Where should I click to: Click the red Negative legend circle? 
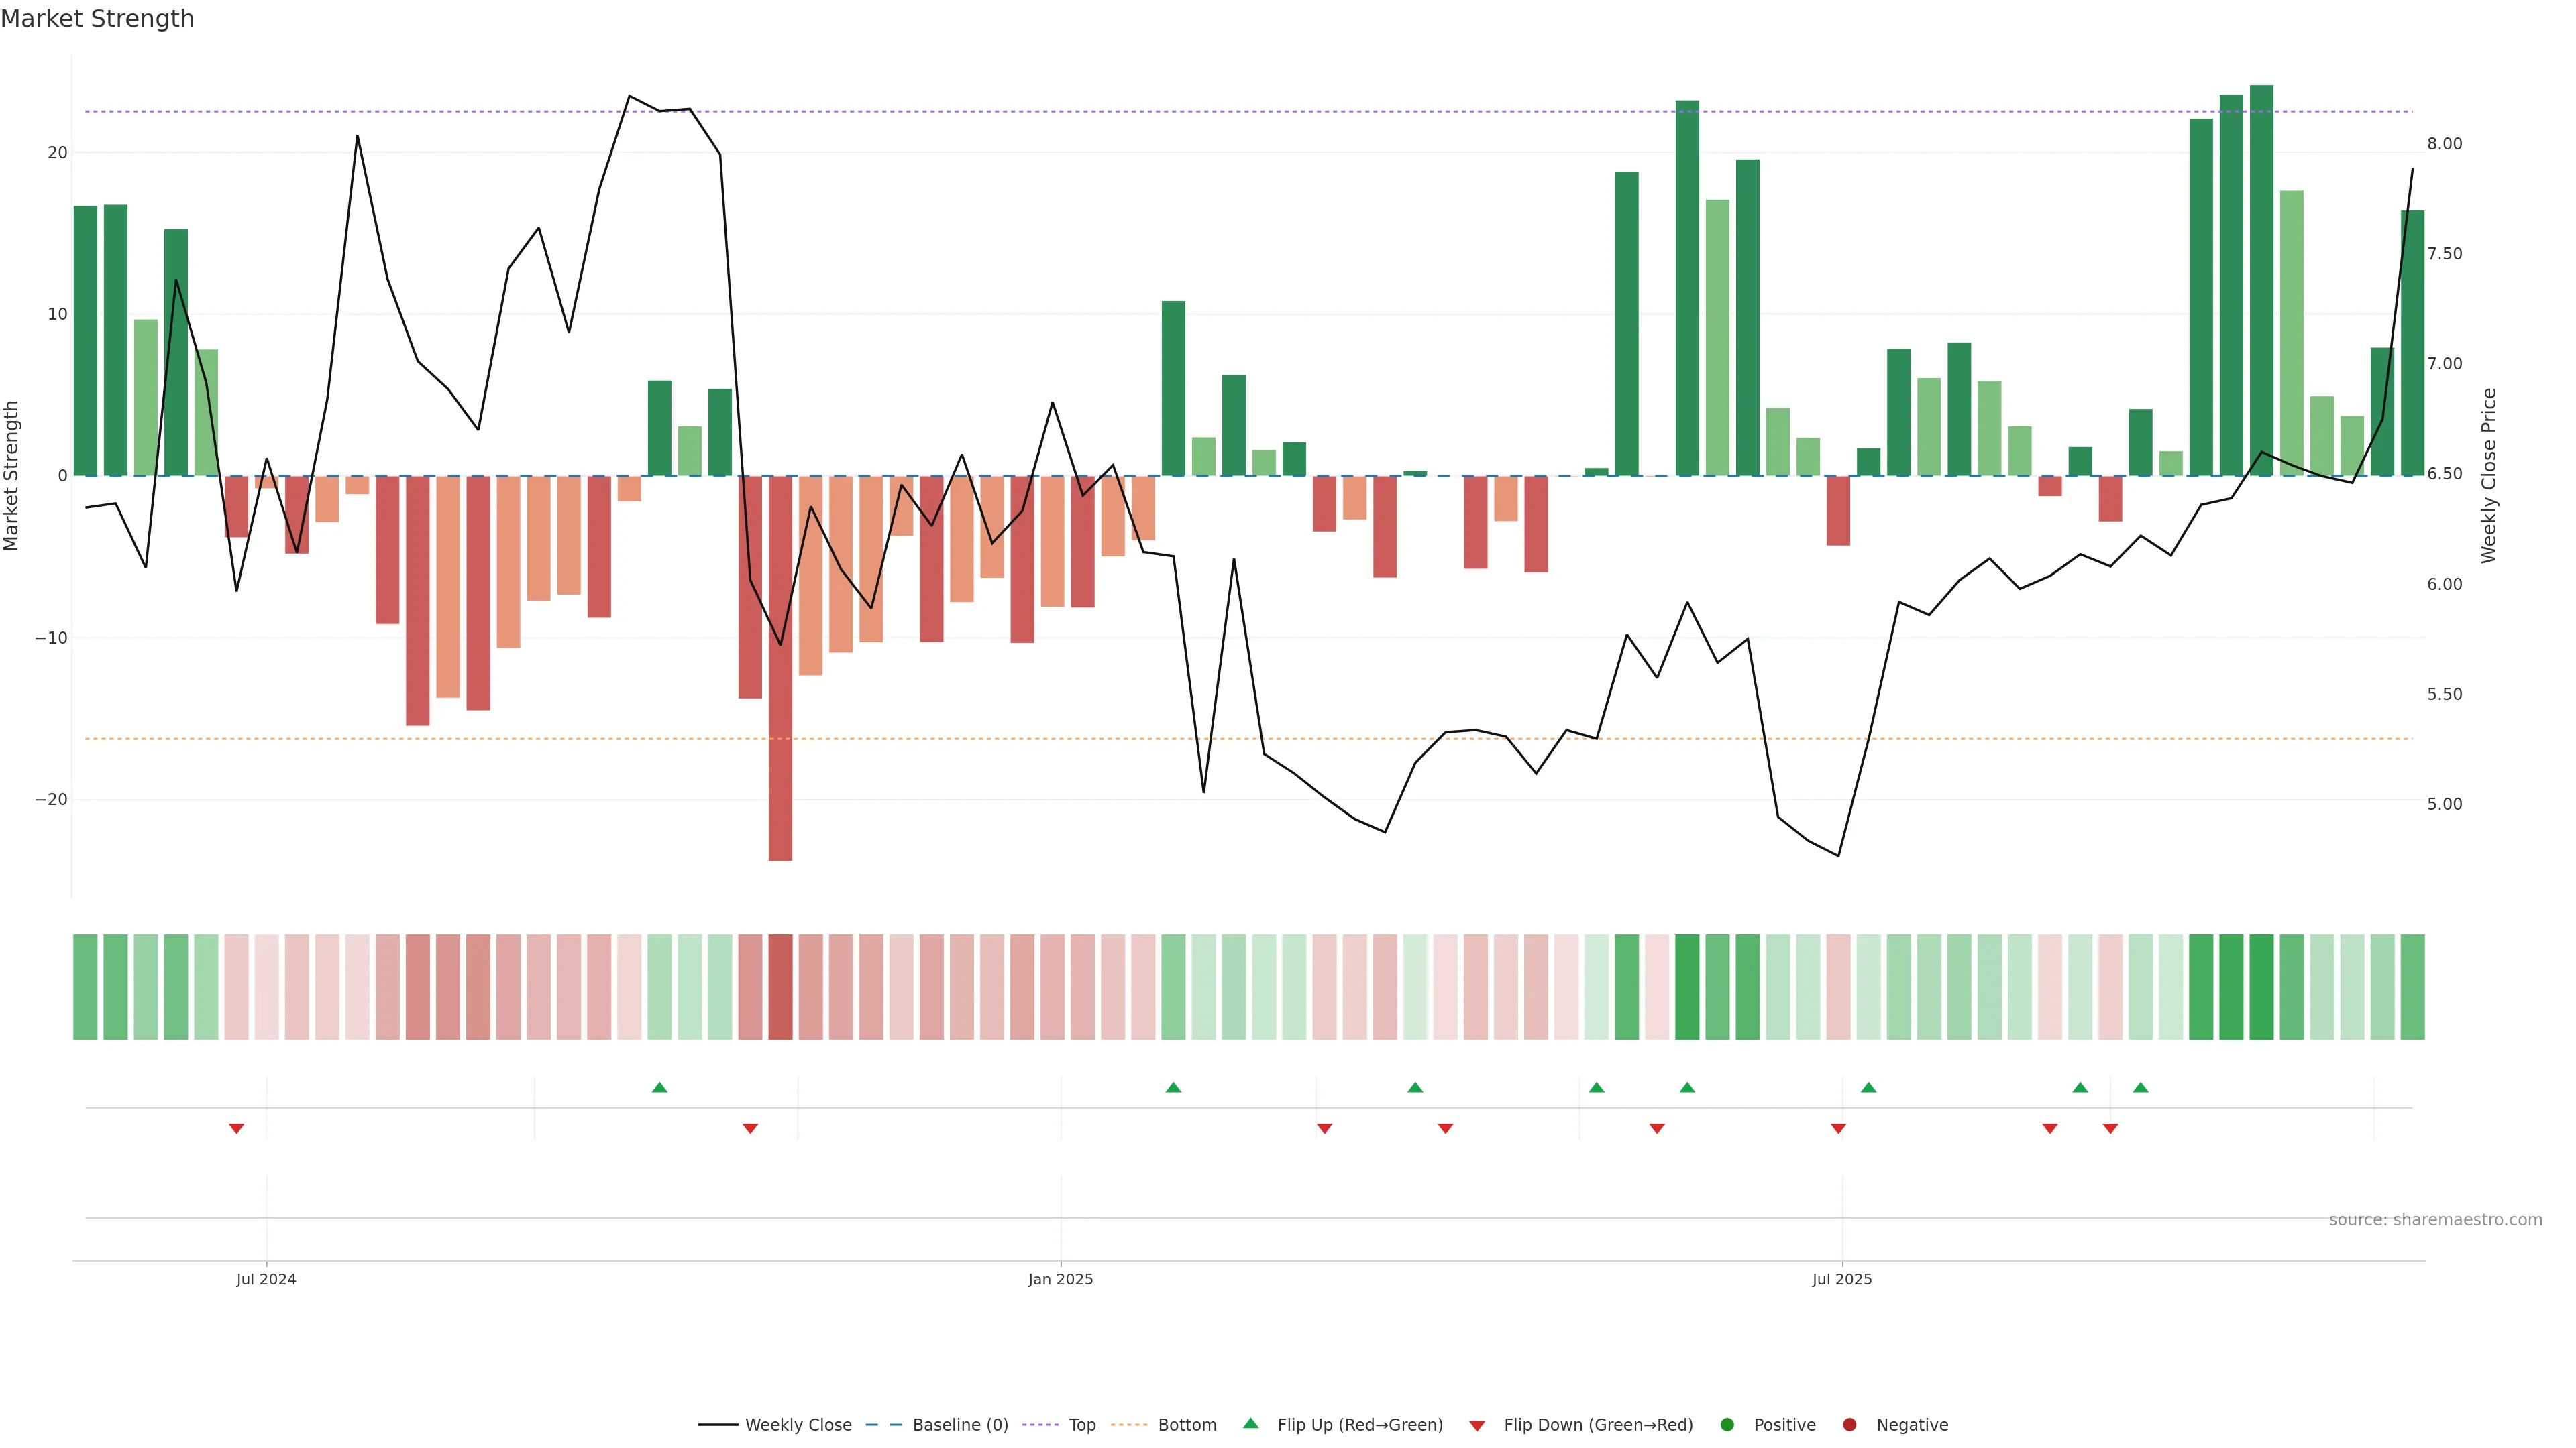tap(1849, 1425)
